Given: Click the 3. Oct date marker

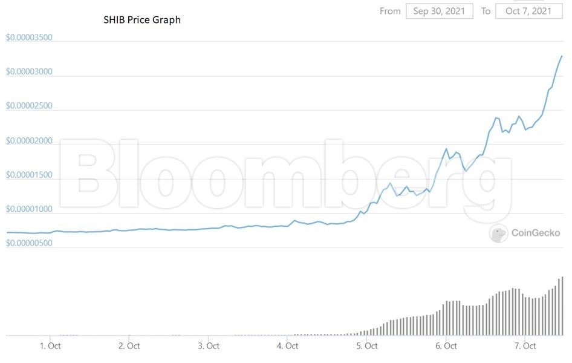Looking at the screenshot, I should 209,346.
